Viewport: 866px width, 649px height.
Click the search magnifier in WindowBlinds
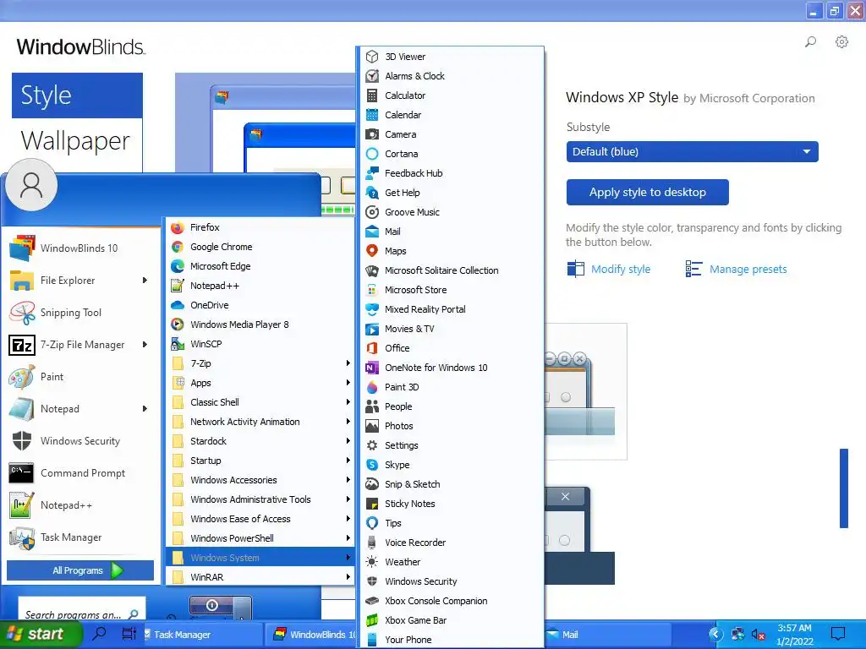(x=810, y=42)
